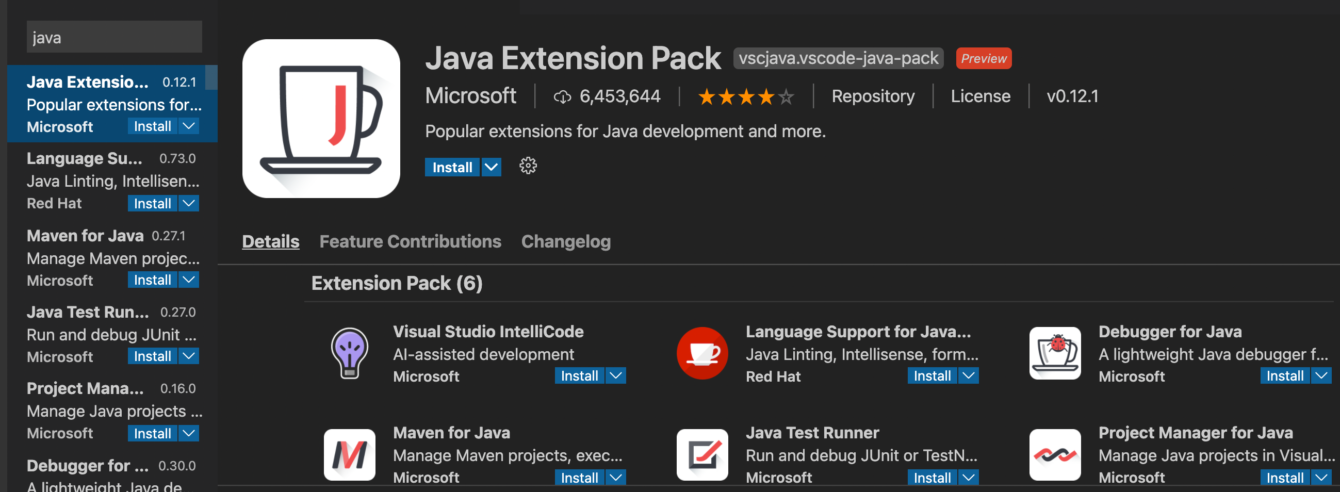
Task: Click the Microsoft publisher link in header
Action: 470,96
